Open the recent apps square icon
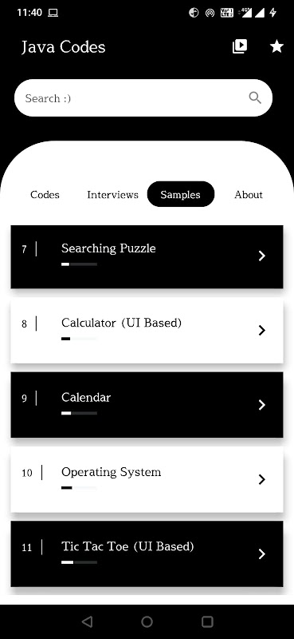 pos(207,621)
